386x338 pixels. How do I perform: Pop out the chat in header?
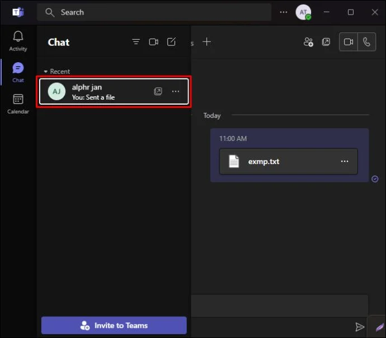pos(326,42)
